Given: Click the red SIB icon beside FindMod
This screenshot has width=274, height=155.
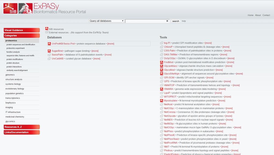Looking at the screenshot, I should [x=162, y=62].
